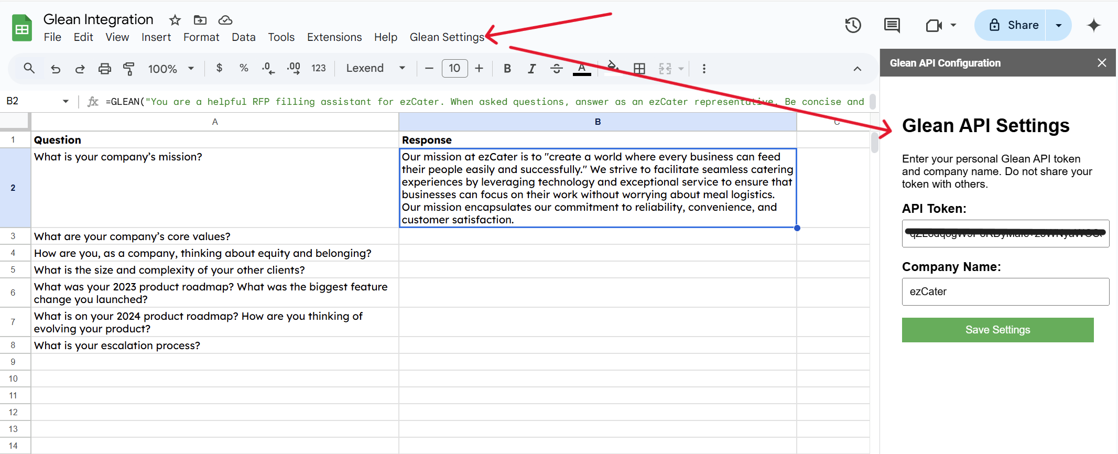Click the API Token input field
1118x454 pixels.
(1005, 233)
